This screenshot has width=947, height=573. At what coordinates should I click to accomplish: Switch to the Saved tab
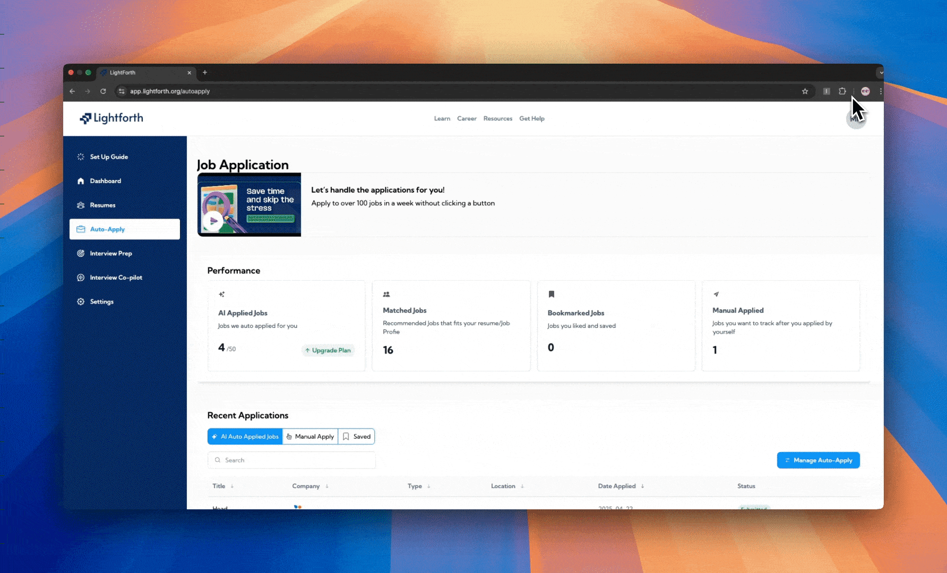coord(357,437)
